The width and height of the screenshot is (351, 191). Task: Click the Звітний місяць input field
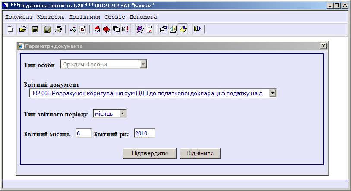(x=83, y=133)
